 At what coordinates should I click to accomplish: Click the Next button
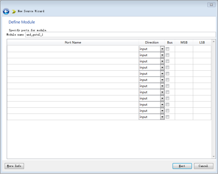tap(182, 166)
